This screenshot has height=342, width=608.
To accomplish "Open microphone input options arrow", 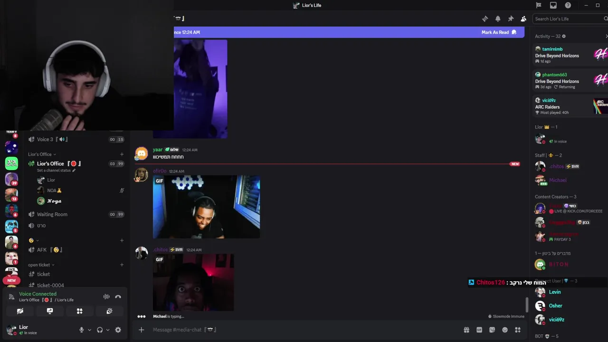I will (89, 330).
